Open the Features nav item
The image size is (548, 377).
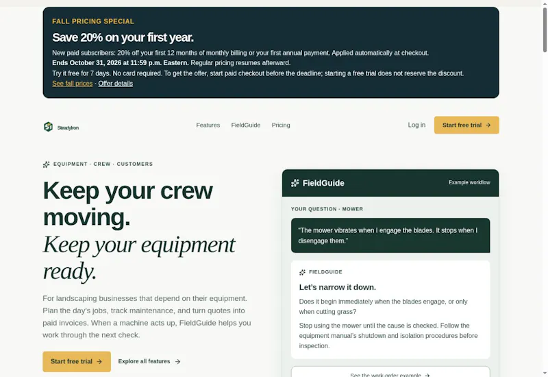tap(208, 125)
